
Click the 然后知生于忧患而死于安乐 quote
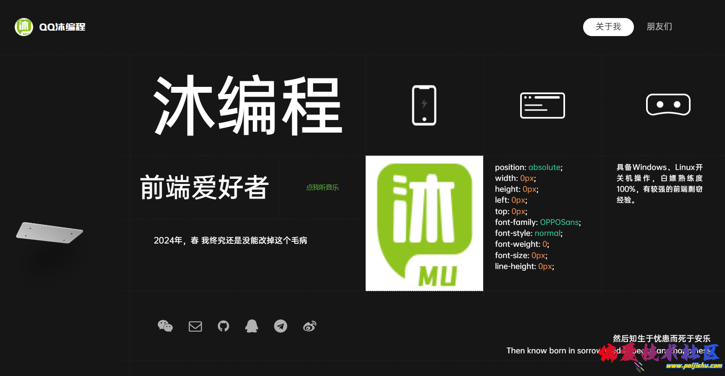click(x=662, y=338)
